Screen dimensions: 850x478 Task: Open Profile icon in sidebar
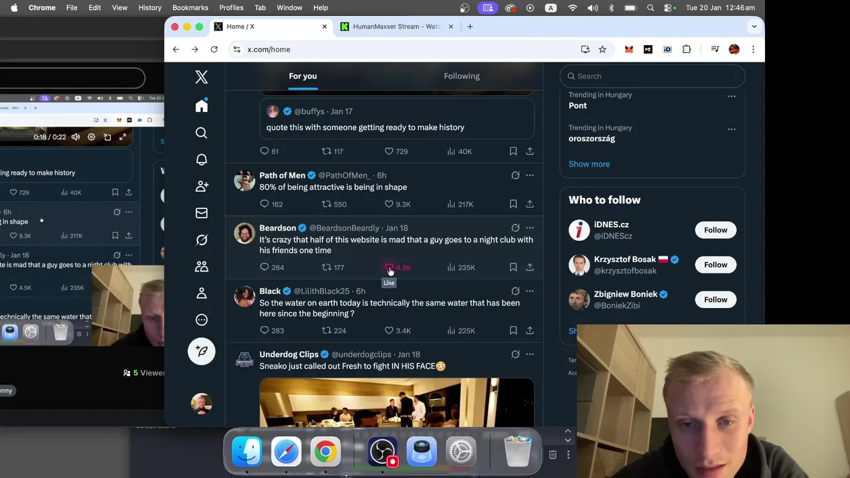(201, 293)
